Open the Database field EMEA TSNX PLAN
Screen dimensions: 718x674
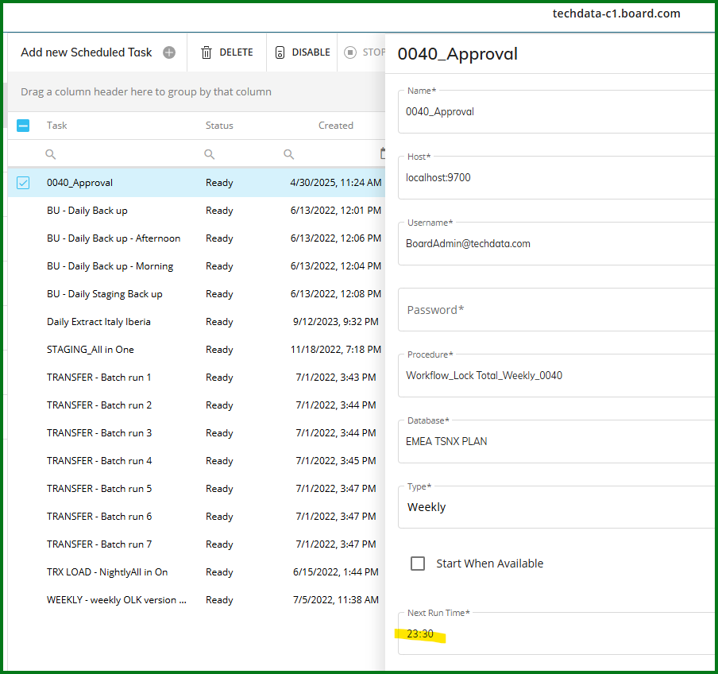click(556, 442)
